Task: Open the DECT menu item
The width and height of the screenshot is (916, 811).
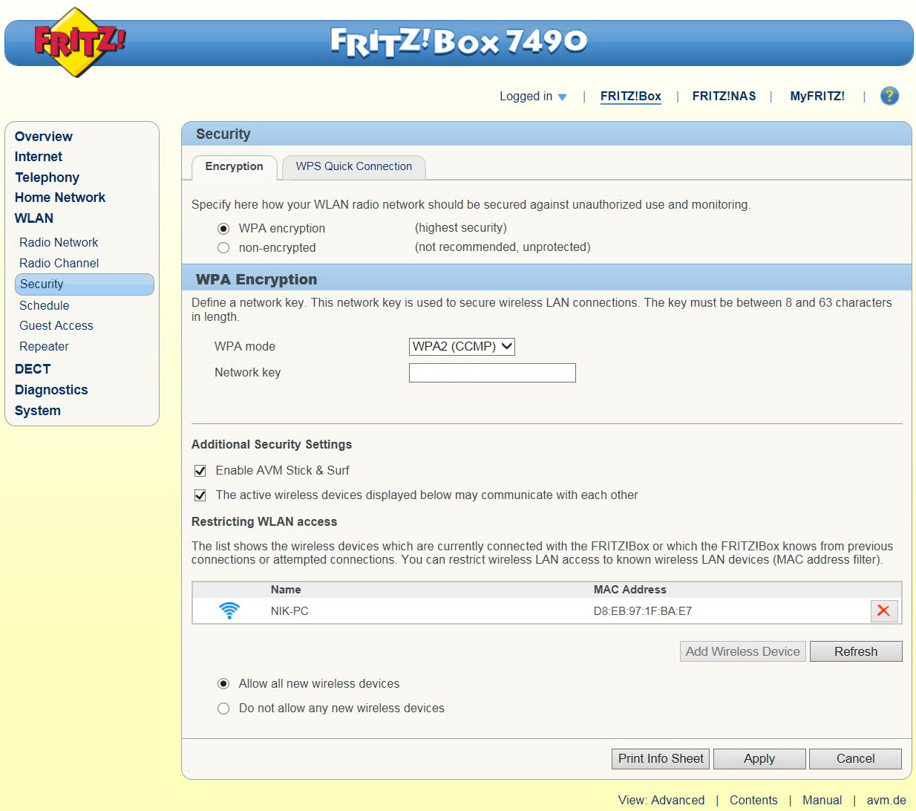Action: (33, 369)
